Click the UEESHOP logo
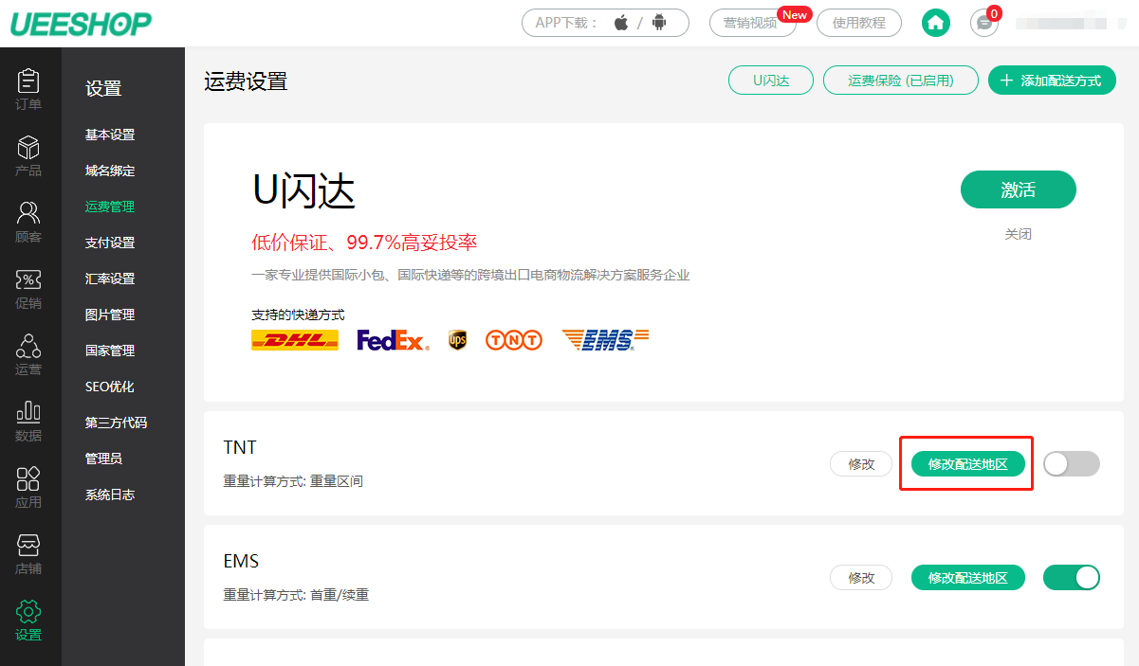The image size is (1139, 666). pyautogui.click(x=81, y=24)
